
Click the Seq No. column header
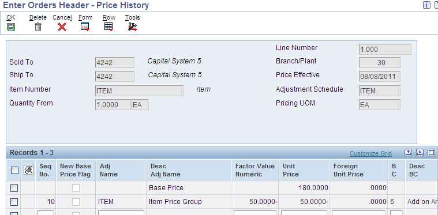click(46, 170)
